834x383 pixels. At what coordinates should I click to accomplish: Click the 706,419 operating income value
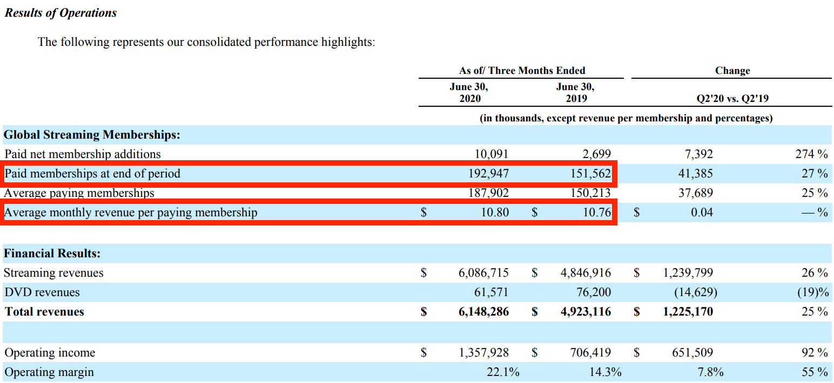pos(591,353)
